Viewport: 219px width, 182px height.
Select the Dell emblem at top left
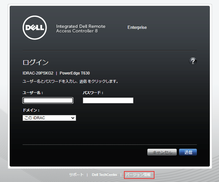tap(34, 28)
